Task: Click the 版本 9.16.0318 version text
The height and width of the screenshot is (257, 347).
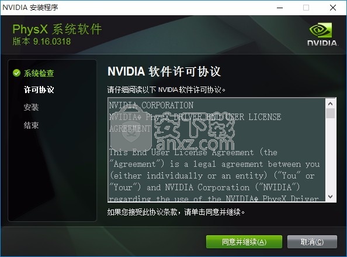Action: 41,42
